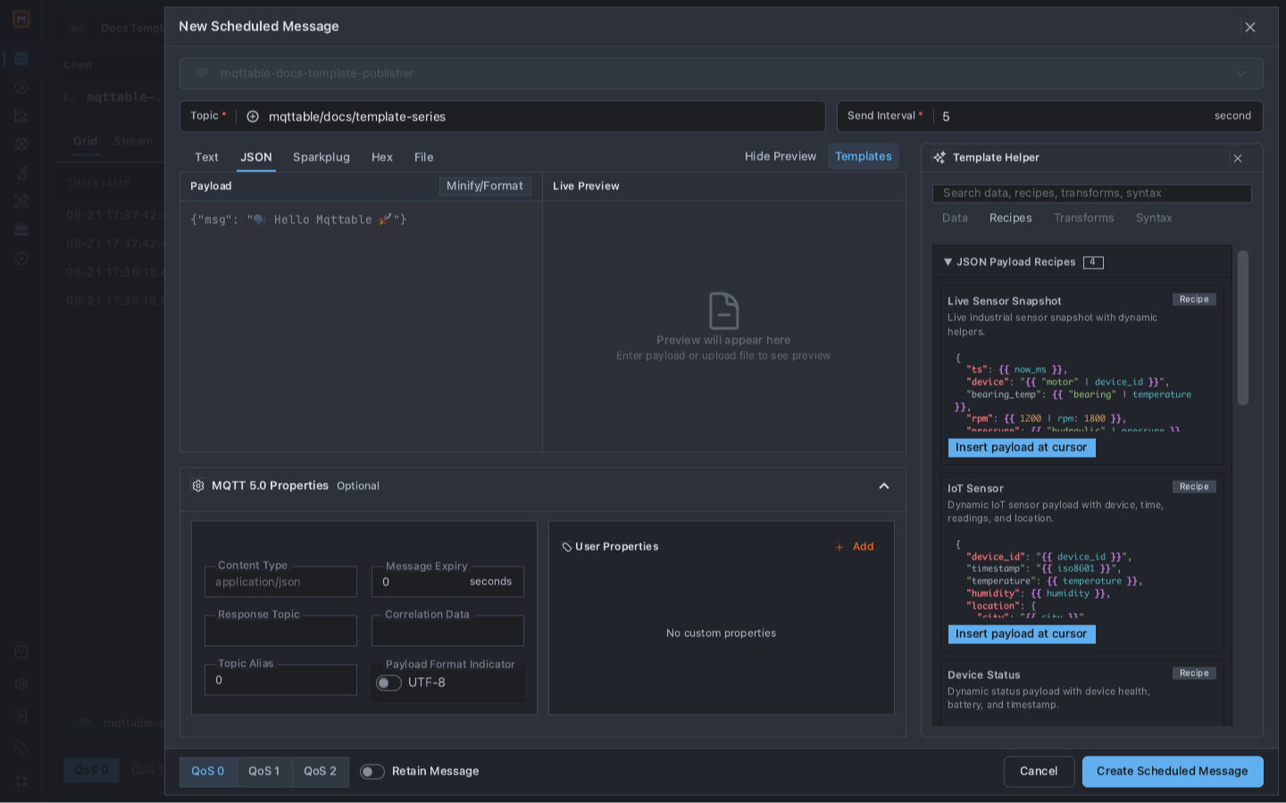Toggle the Retain Message switch
Screen dimensions: 1286x803
point(372,772)
